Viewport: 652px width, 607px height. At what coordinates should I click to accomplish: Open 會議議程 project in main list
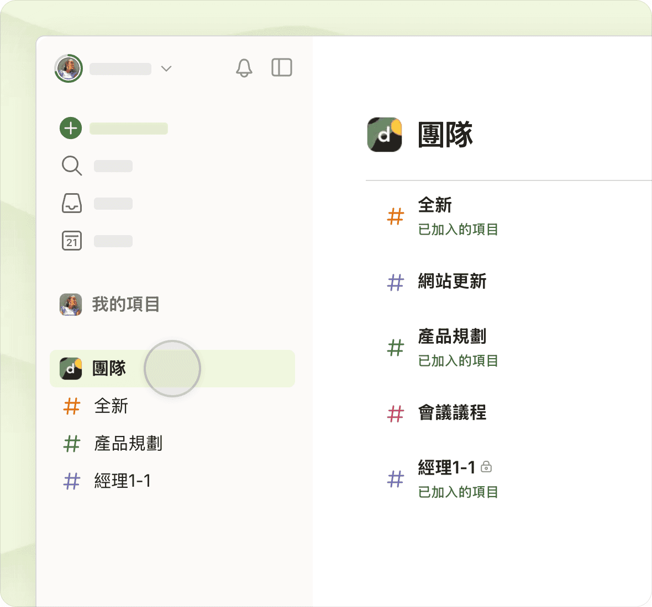point(452,413)
